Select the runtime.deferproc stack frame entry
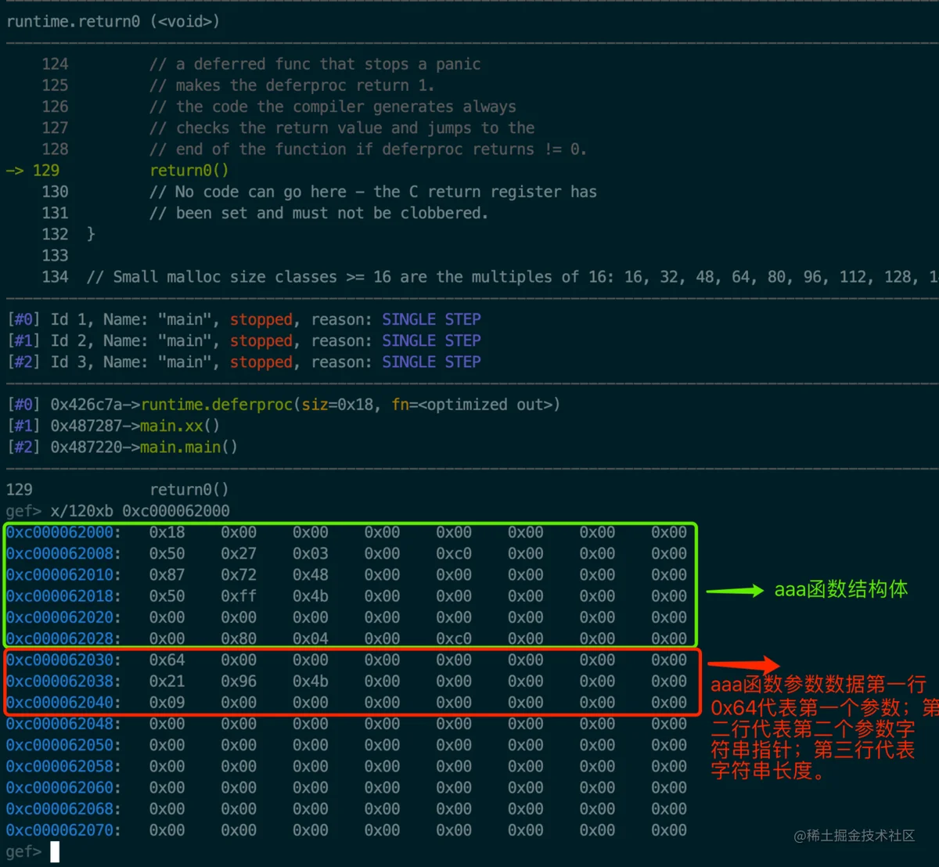This screenshot has height=867, width=939. [283, 405]
